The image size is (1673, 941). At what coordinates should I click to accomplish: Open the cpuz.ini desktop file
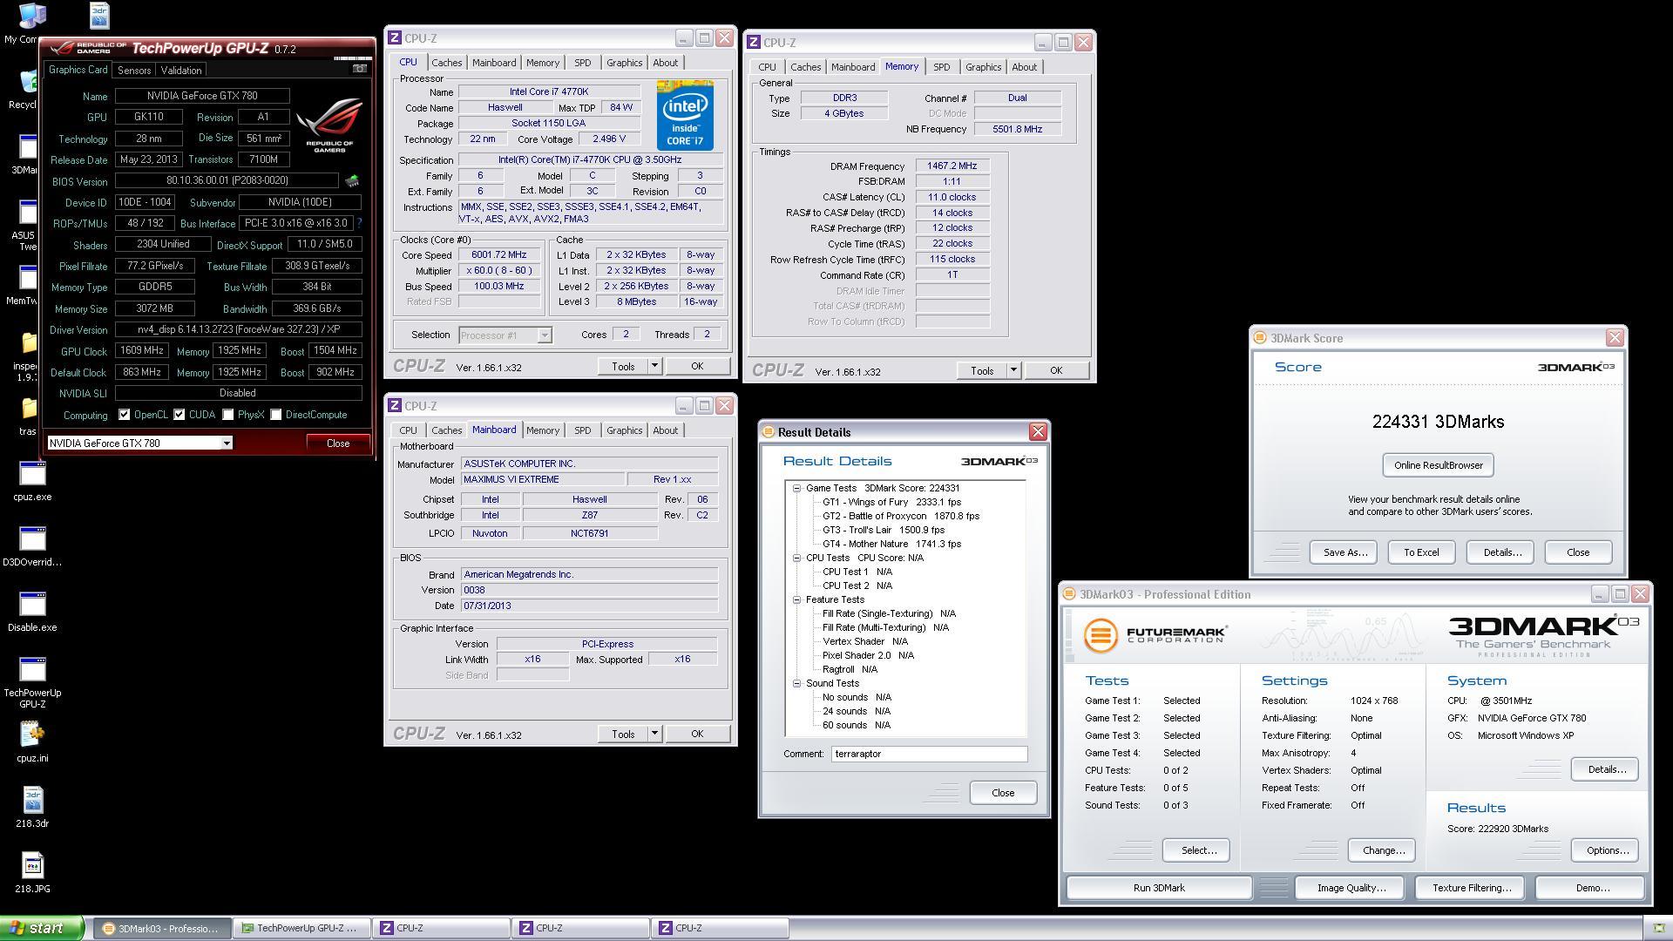click(32, 743)
